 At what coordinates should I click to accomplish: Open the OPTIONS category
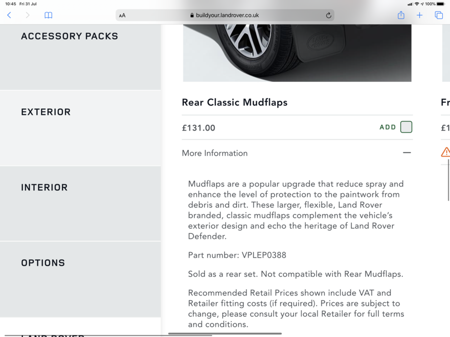pos(80,279)
